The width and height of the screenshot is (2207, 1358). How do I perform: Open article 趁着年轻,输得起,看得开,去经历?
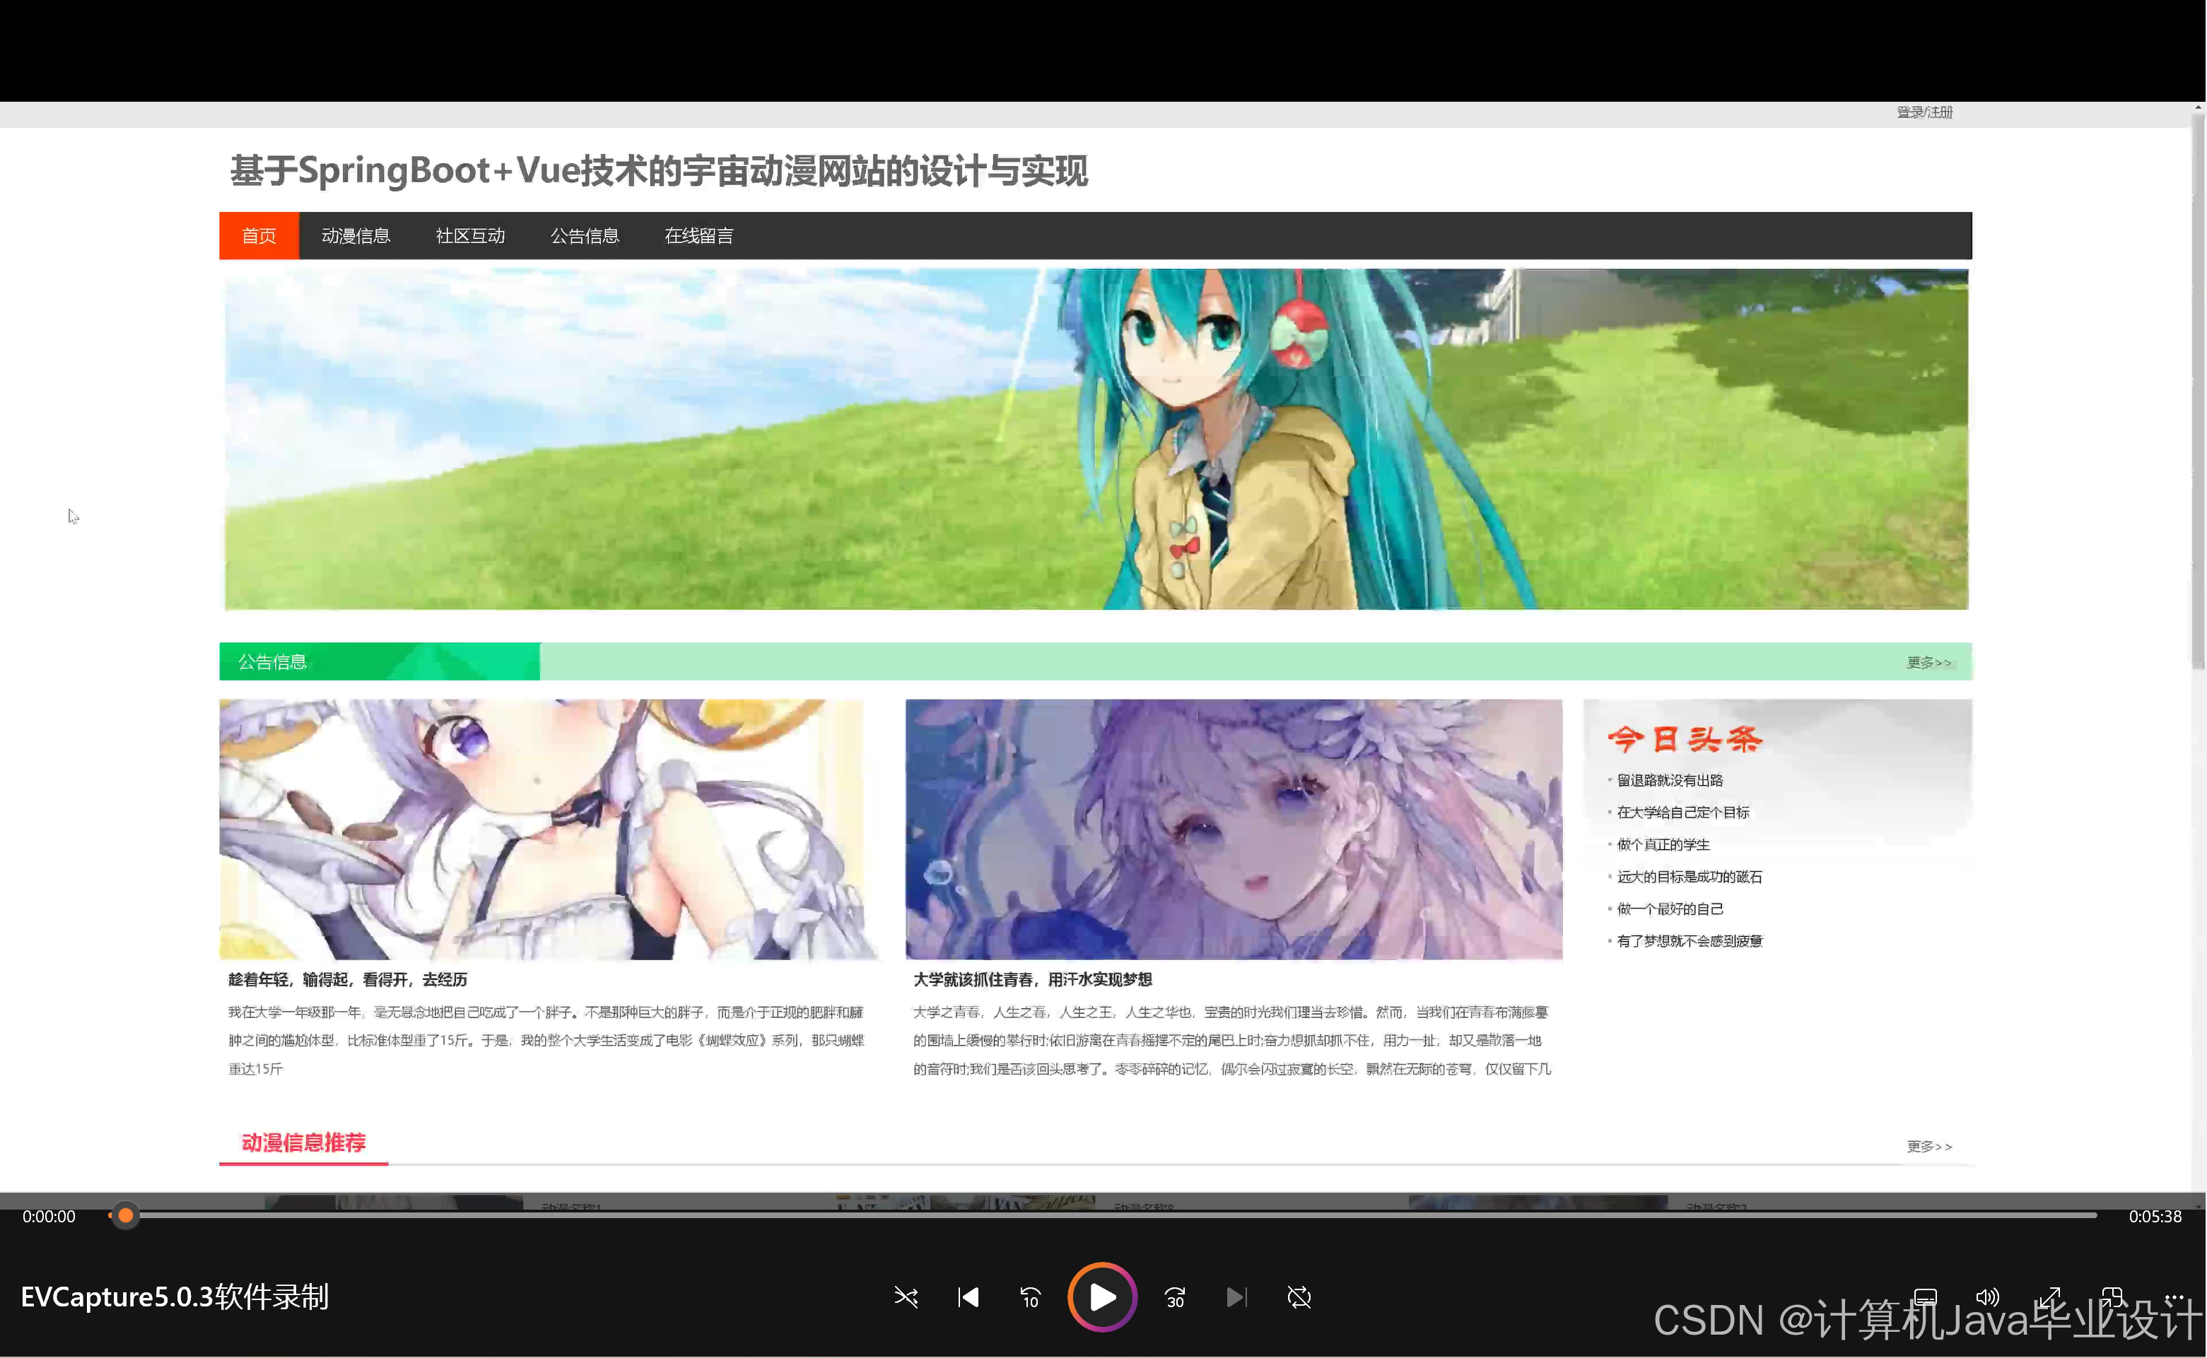coord(348,980)
